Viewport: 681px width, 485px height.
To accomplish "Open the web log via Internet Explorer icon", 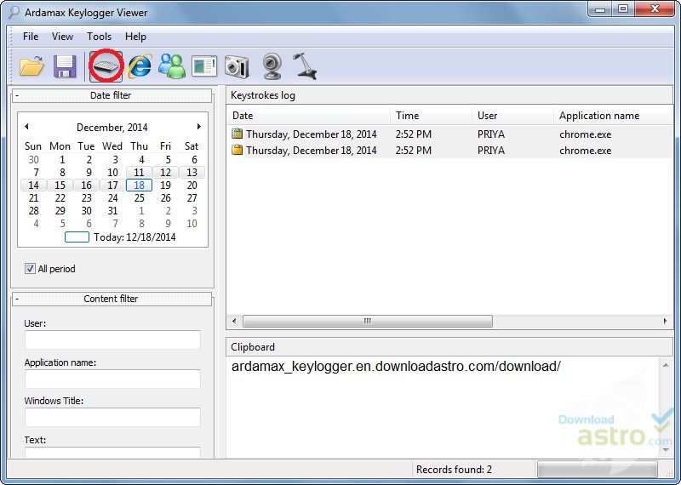I will (140, 66).
